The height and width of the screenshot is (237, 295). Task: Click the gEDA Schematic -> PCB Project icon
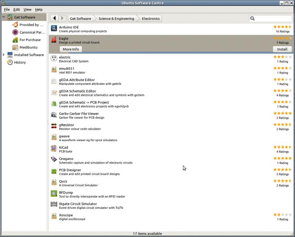pos(54,104)
